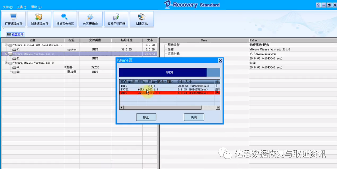The height and width of the screenshot is (169, 337).
Task: Click the 文件系统 column in scan dialog
Action: [128, 81]
